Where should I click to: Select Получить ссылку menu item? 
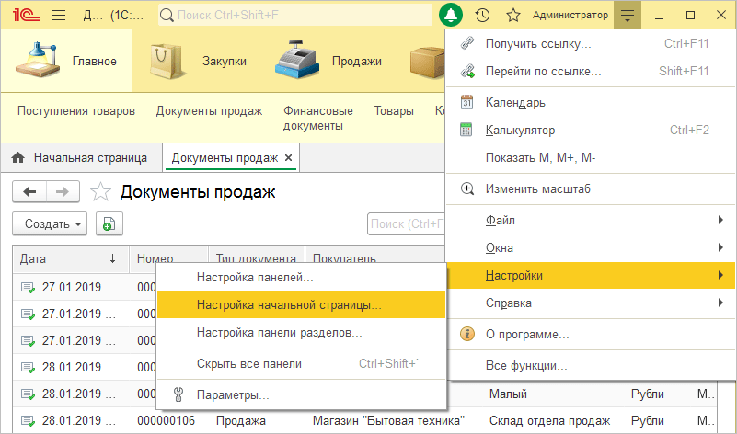pos(591,43)
